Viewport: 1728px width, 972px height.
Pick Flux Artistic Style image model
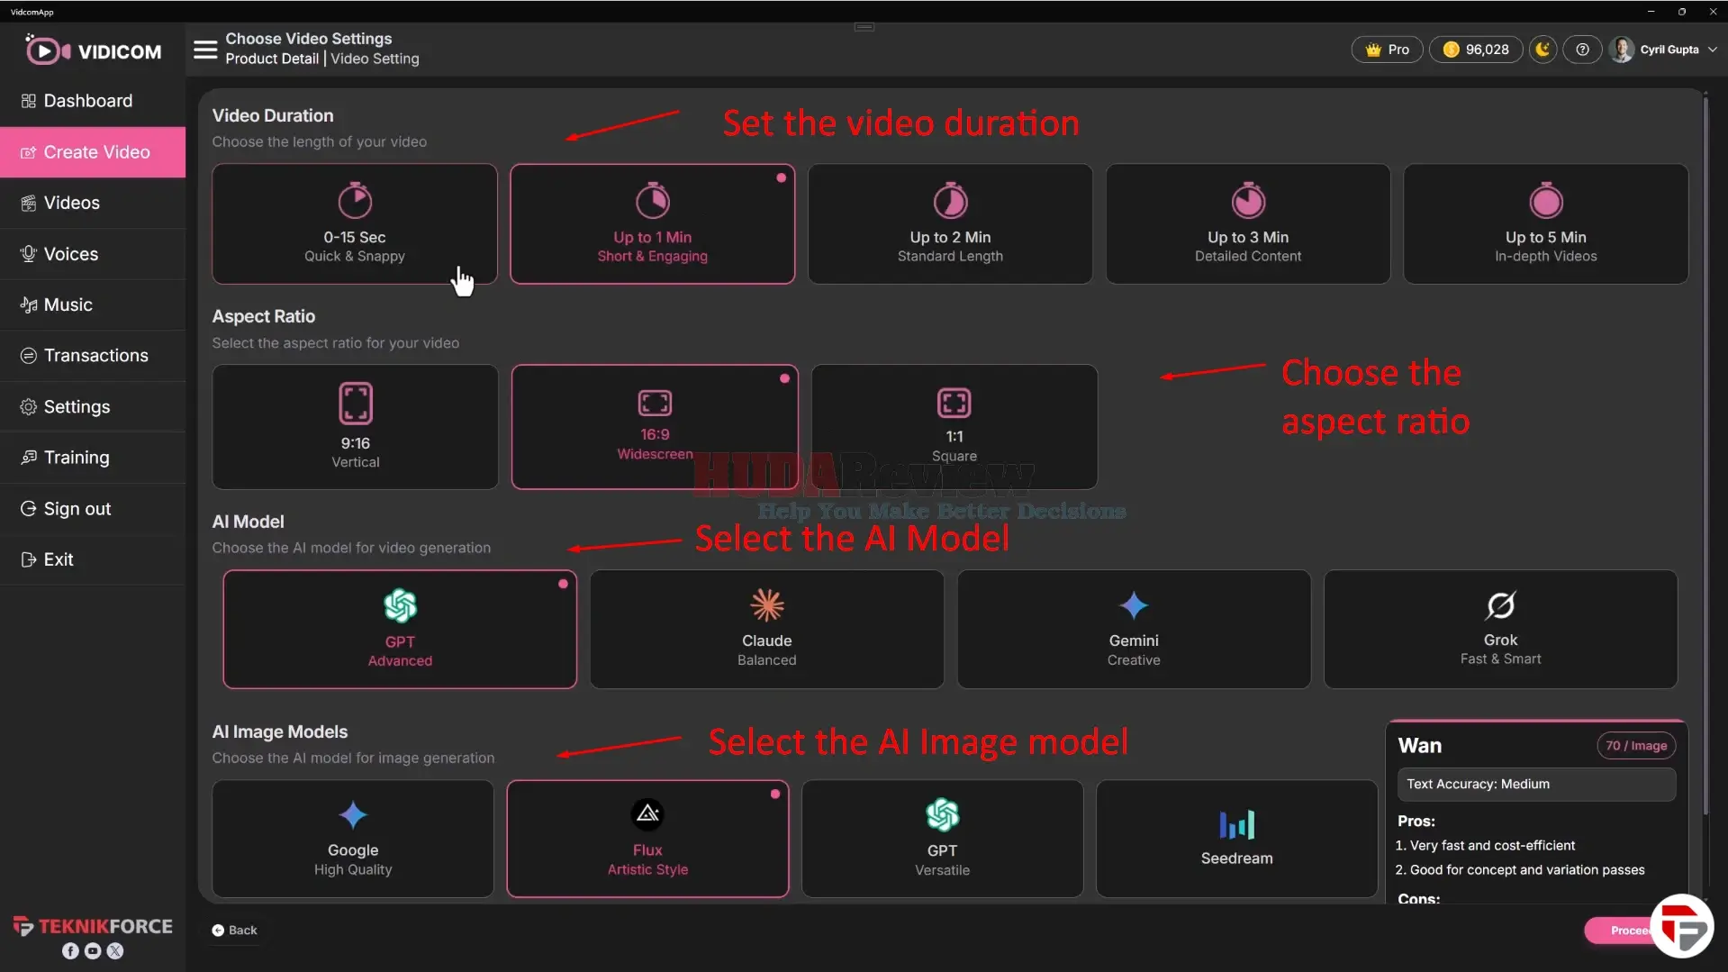pos(647,839)
